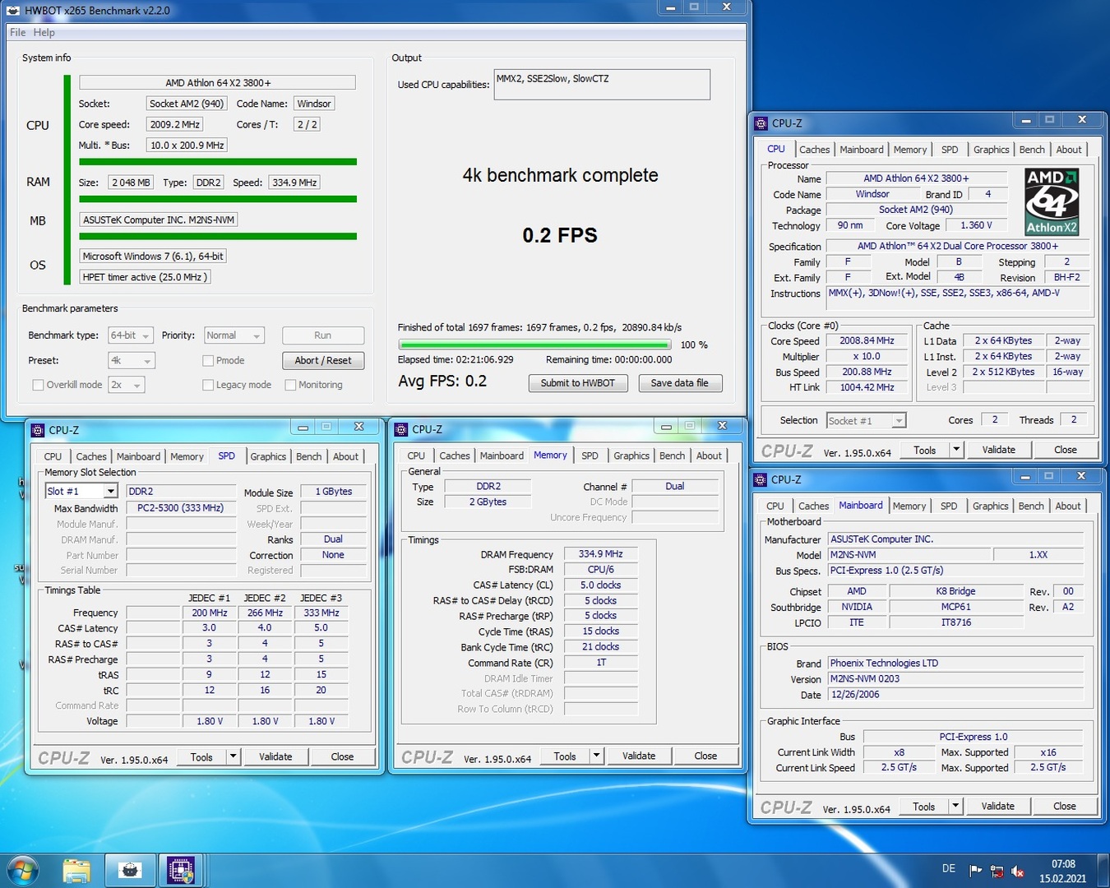This screenshot has width=1110, height=888.
Task: Click the muted volume tray icon
Action: coord(1017,871)
